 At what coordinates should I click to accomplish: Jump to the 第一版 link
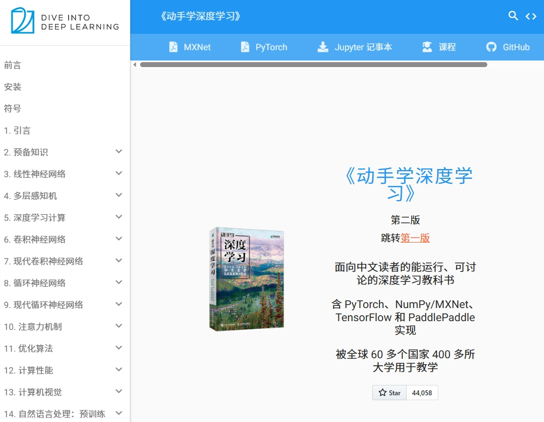415,238
